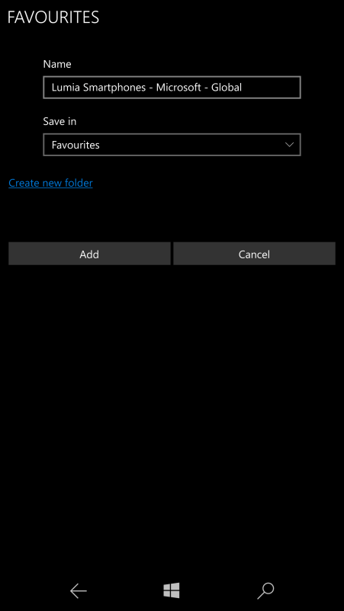344x611 pixels.
Task: Focus the Name text field
Action: click(172, 88)
